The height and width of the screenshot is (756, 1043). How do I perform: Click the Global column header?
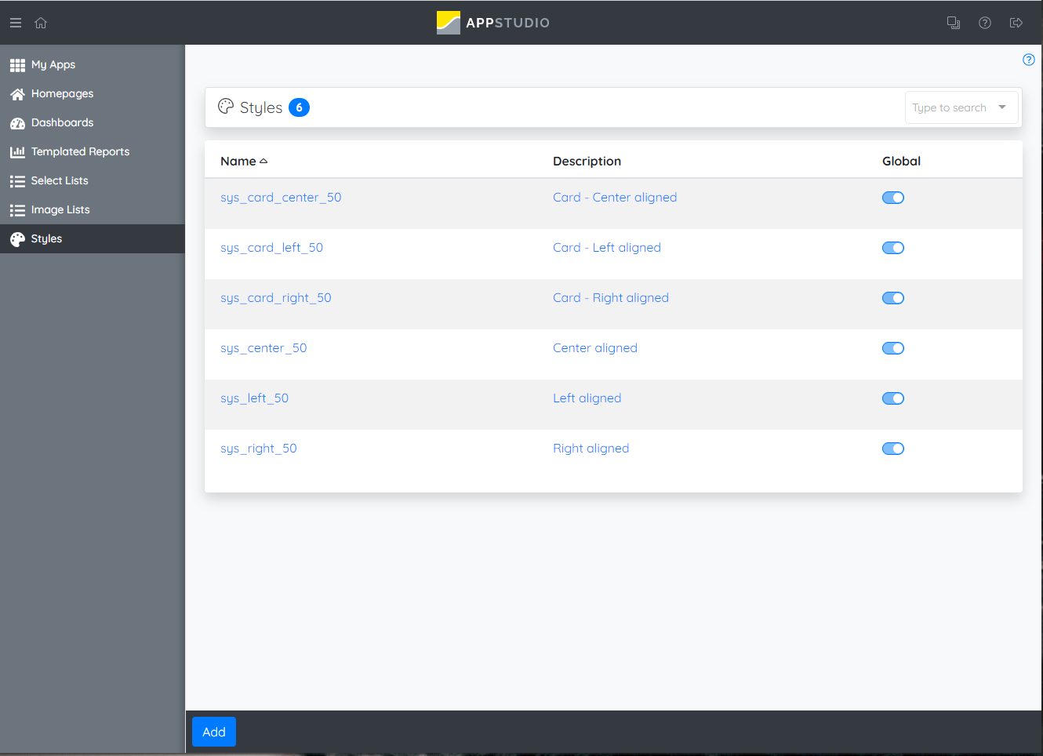pos(901,162)
